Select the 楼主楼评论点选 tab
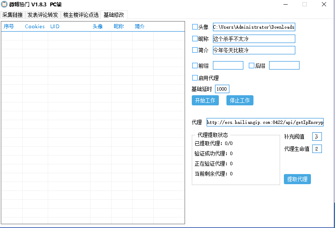The height and width of the screenshot is (228, 335). (81, 15)
